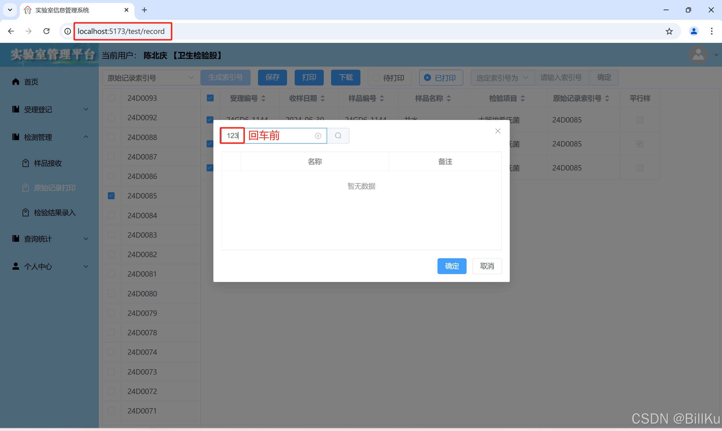Select the 待打印 radio option

coord(390,78)
